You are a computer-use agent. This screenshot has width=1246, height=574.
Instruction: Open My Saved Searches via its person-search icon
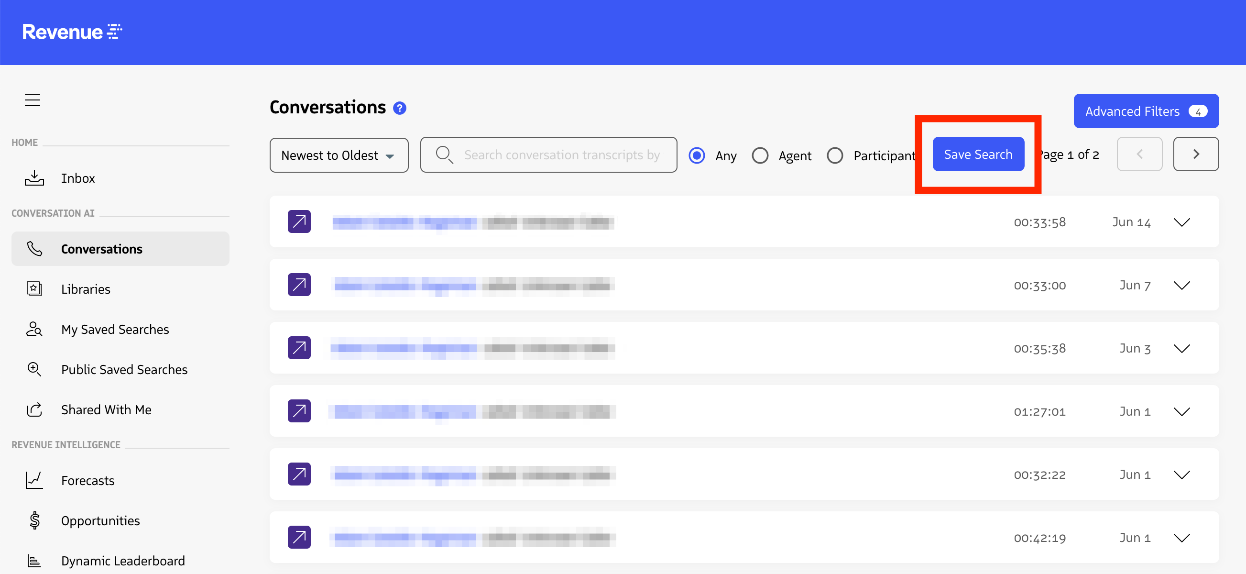coord(34,329)
